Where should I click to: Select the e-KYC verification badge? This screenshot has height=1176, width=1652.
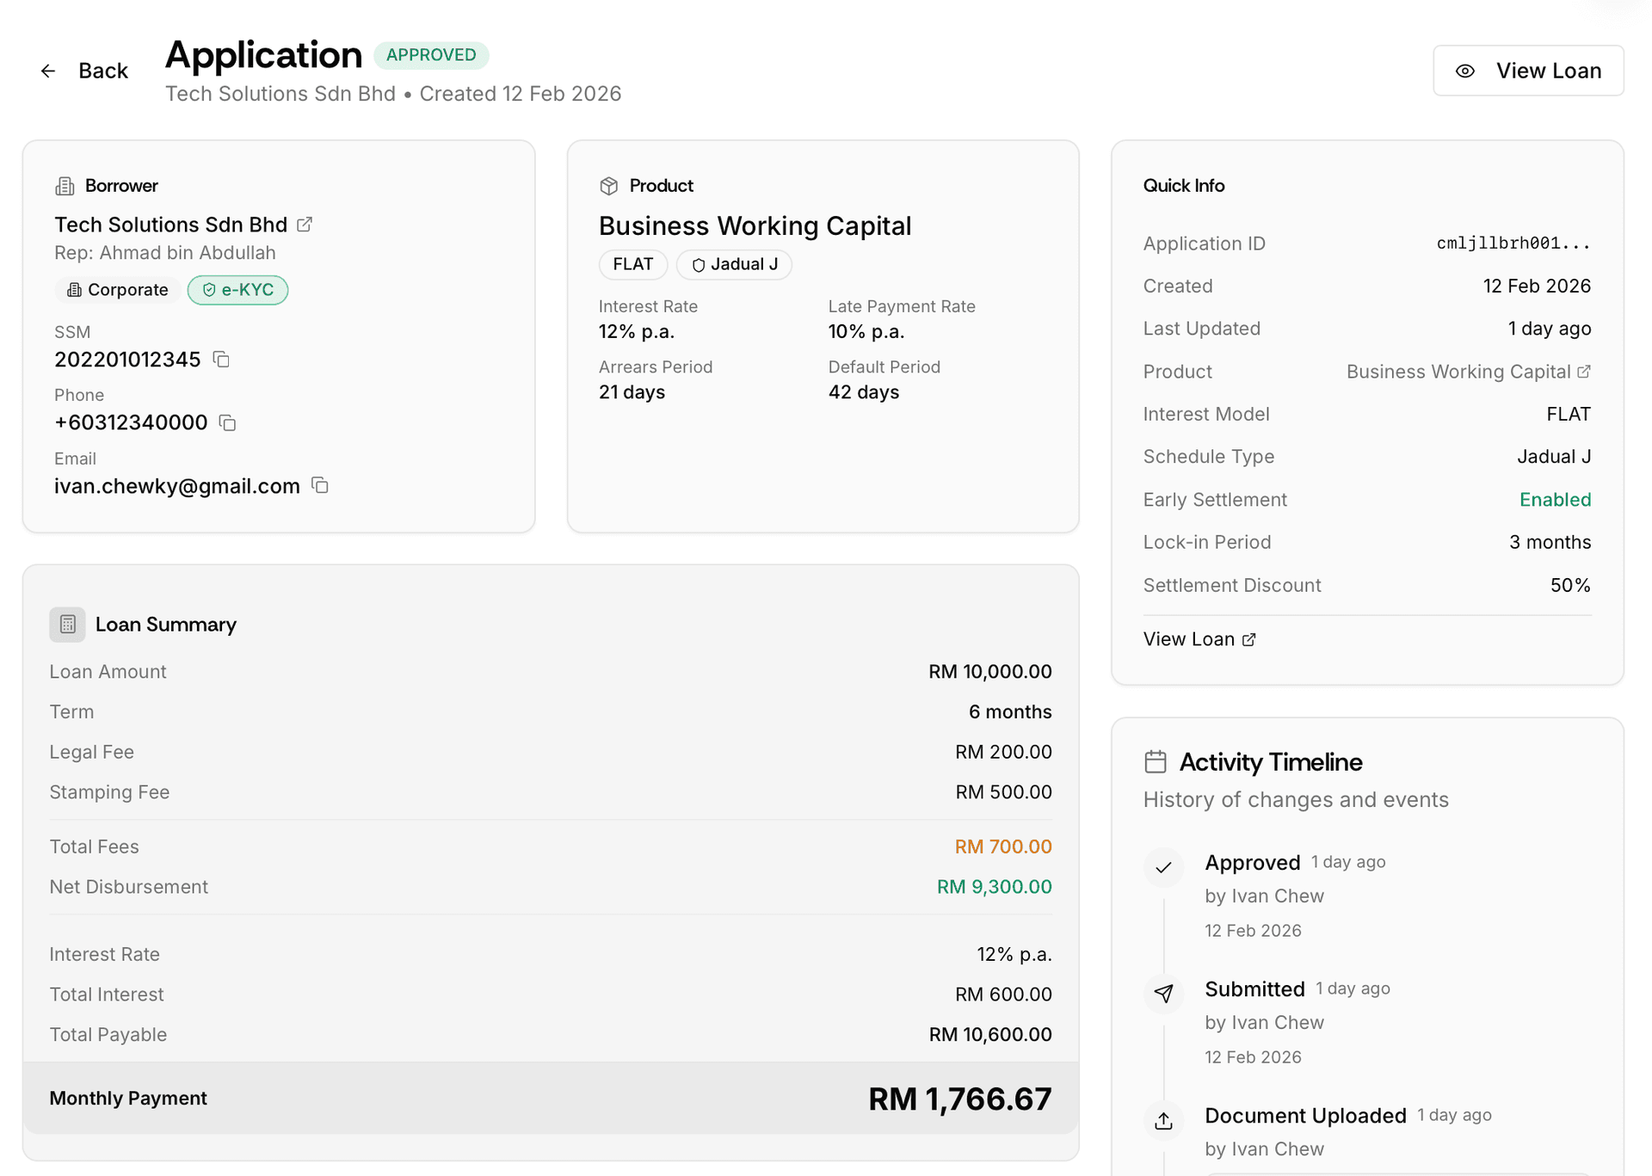(x=237, y=290)
